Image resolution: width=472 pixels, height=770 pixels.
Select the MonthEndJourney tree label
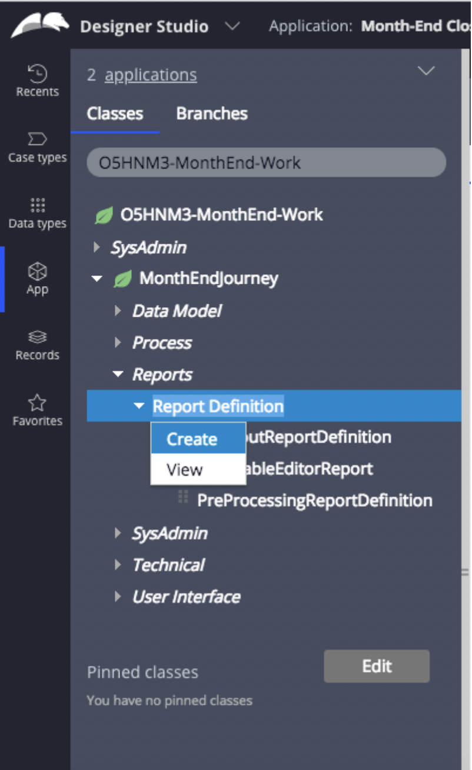pyautogui.click(x=208, y=278)
